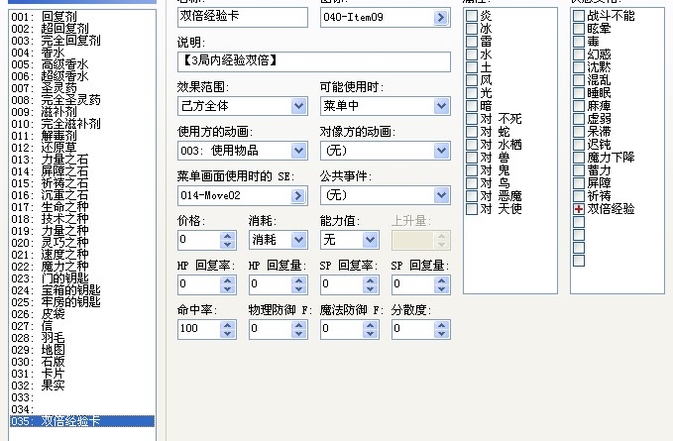The width and height of the screenshot is (673, 441).
Task: Toggle the 暗 attribute checkbox
Action: tap(472, 106)
